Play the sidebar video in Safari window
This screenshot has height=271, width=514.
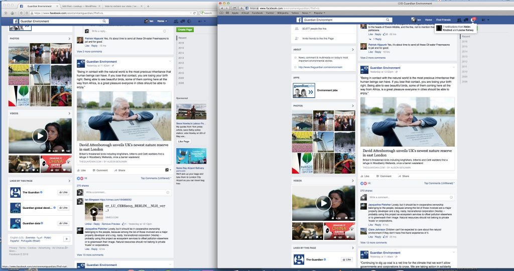pos(324,203)
